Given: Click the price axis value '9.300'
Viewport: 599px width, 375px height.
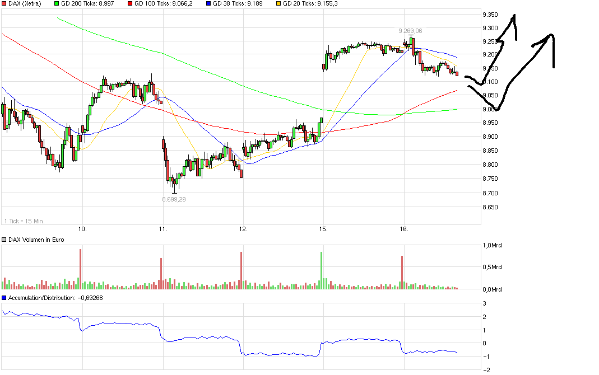Looking at the screenshot, I should 490,28.
